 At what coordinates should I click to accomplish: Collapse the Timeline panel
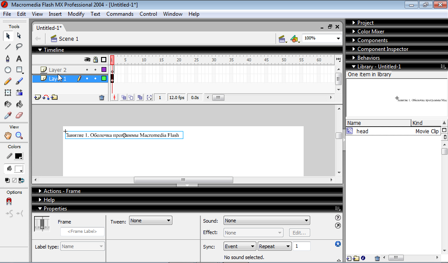tap(40, 50)
